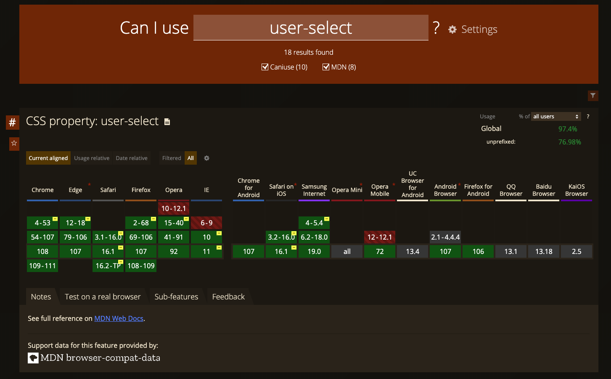611x379 pixels.
Task: Click UC Browser for Android header
Action: point(413,184)
